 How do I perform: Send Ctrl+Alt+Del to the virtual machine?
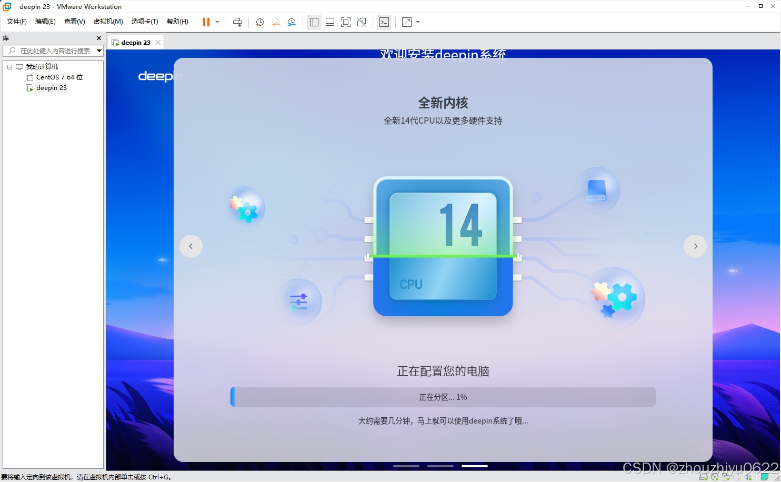point(237,22)
